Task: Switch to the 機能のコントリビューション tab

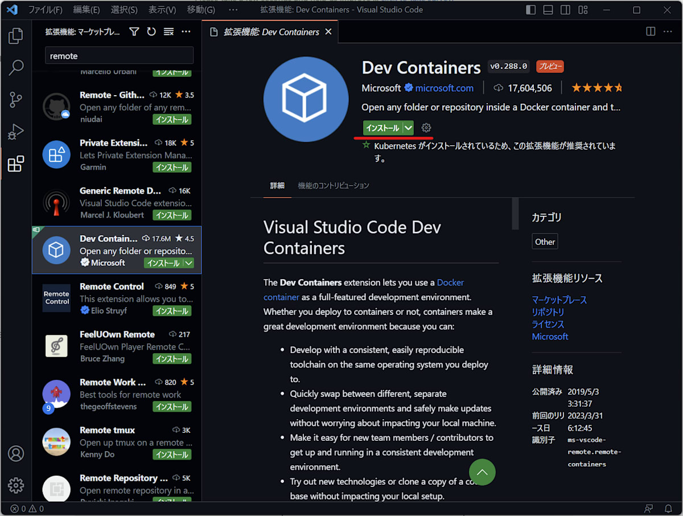Action: (334, 186)
